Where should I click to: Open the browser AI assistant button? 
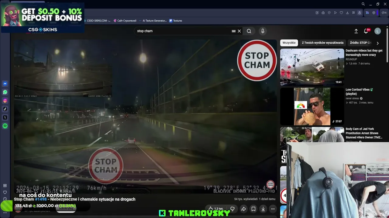384,13
